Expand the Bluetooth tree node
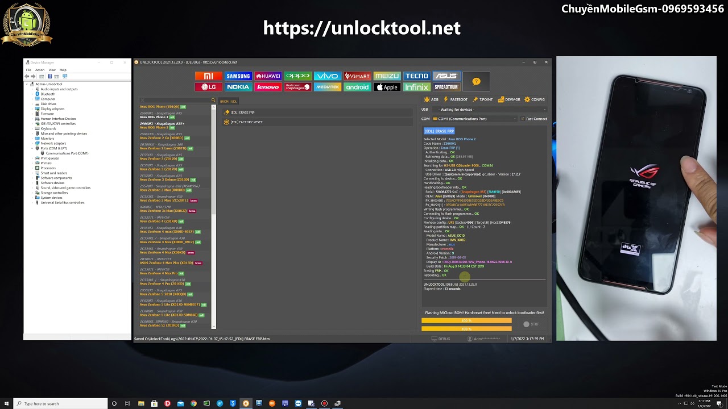The height and width of the screenshot is (409, 728). pos(32,94)
